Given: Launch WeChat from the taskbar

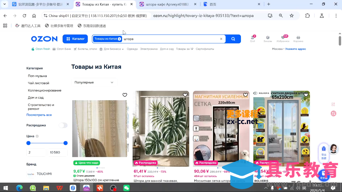Looking at the screenshot, I should pos(126,188).
